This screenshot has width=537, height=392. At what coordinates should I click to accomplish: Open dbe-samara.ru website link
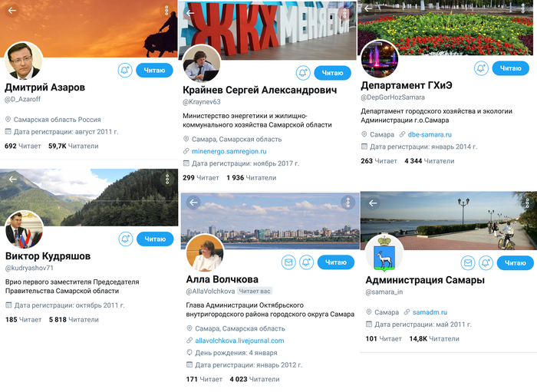[430, 134]
